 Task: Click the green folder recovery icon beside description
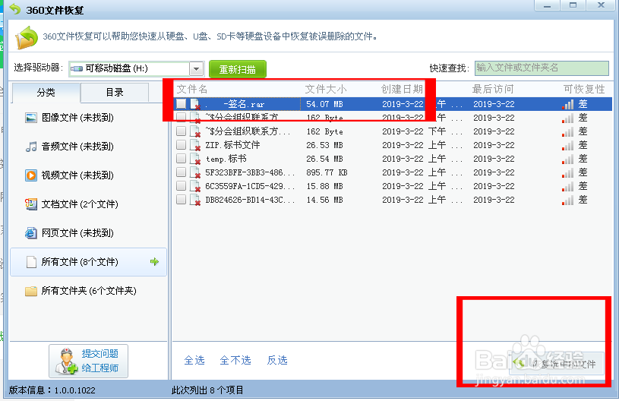pos(27,37)
